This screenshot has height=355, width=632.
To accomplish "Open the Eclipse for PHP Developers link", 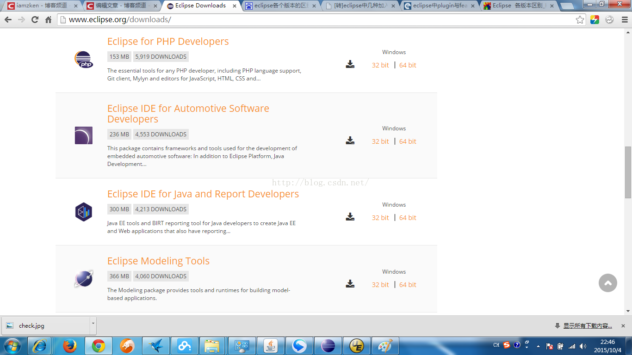I will (168, 41).
